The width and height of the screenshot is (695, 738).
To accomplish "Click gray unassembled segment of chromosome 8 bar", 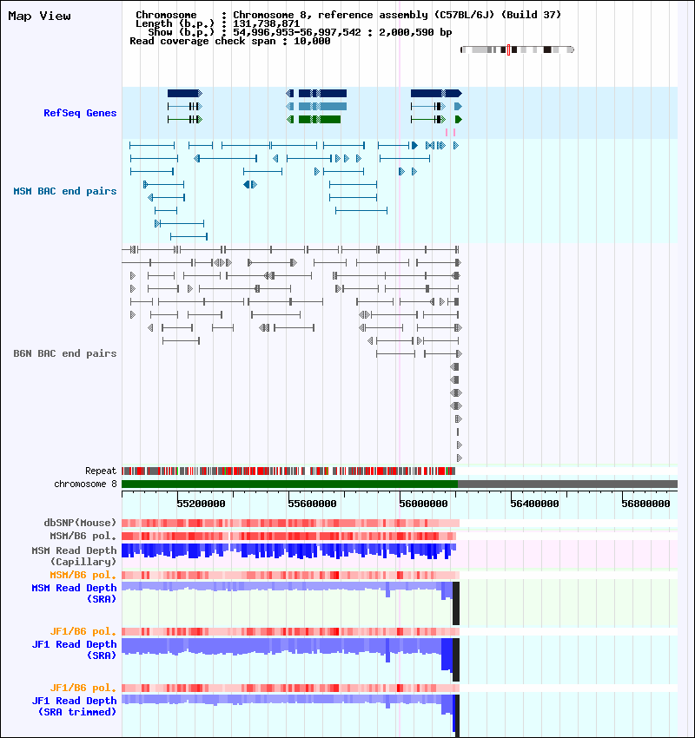I will tap(567, 484).
